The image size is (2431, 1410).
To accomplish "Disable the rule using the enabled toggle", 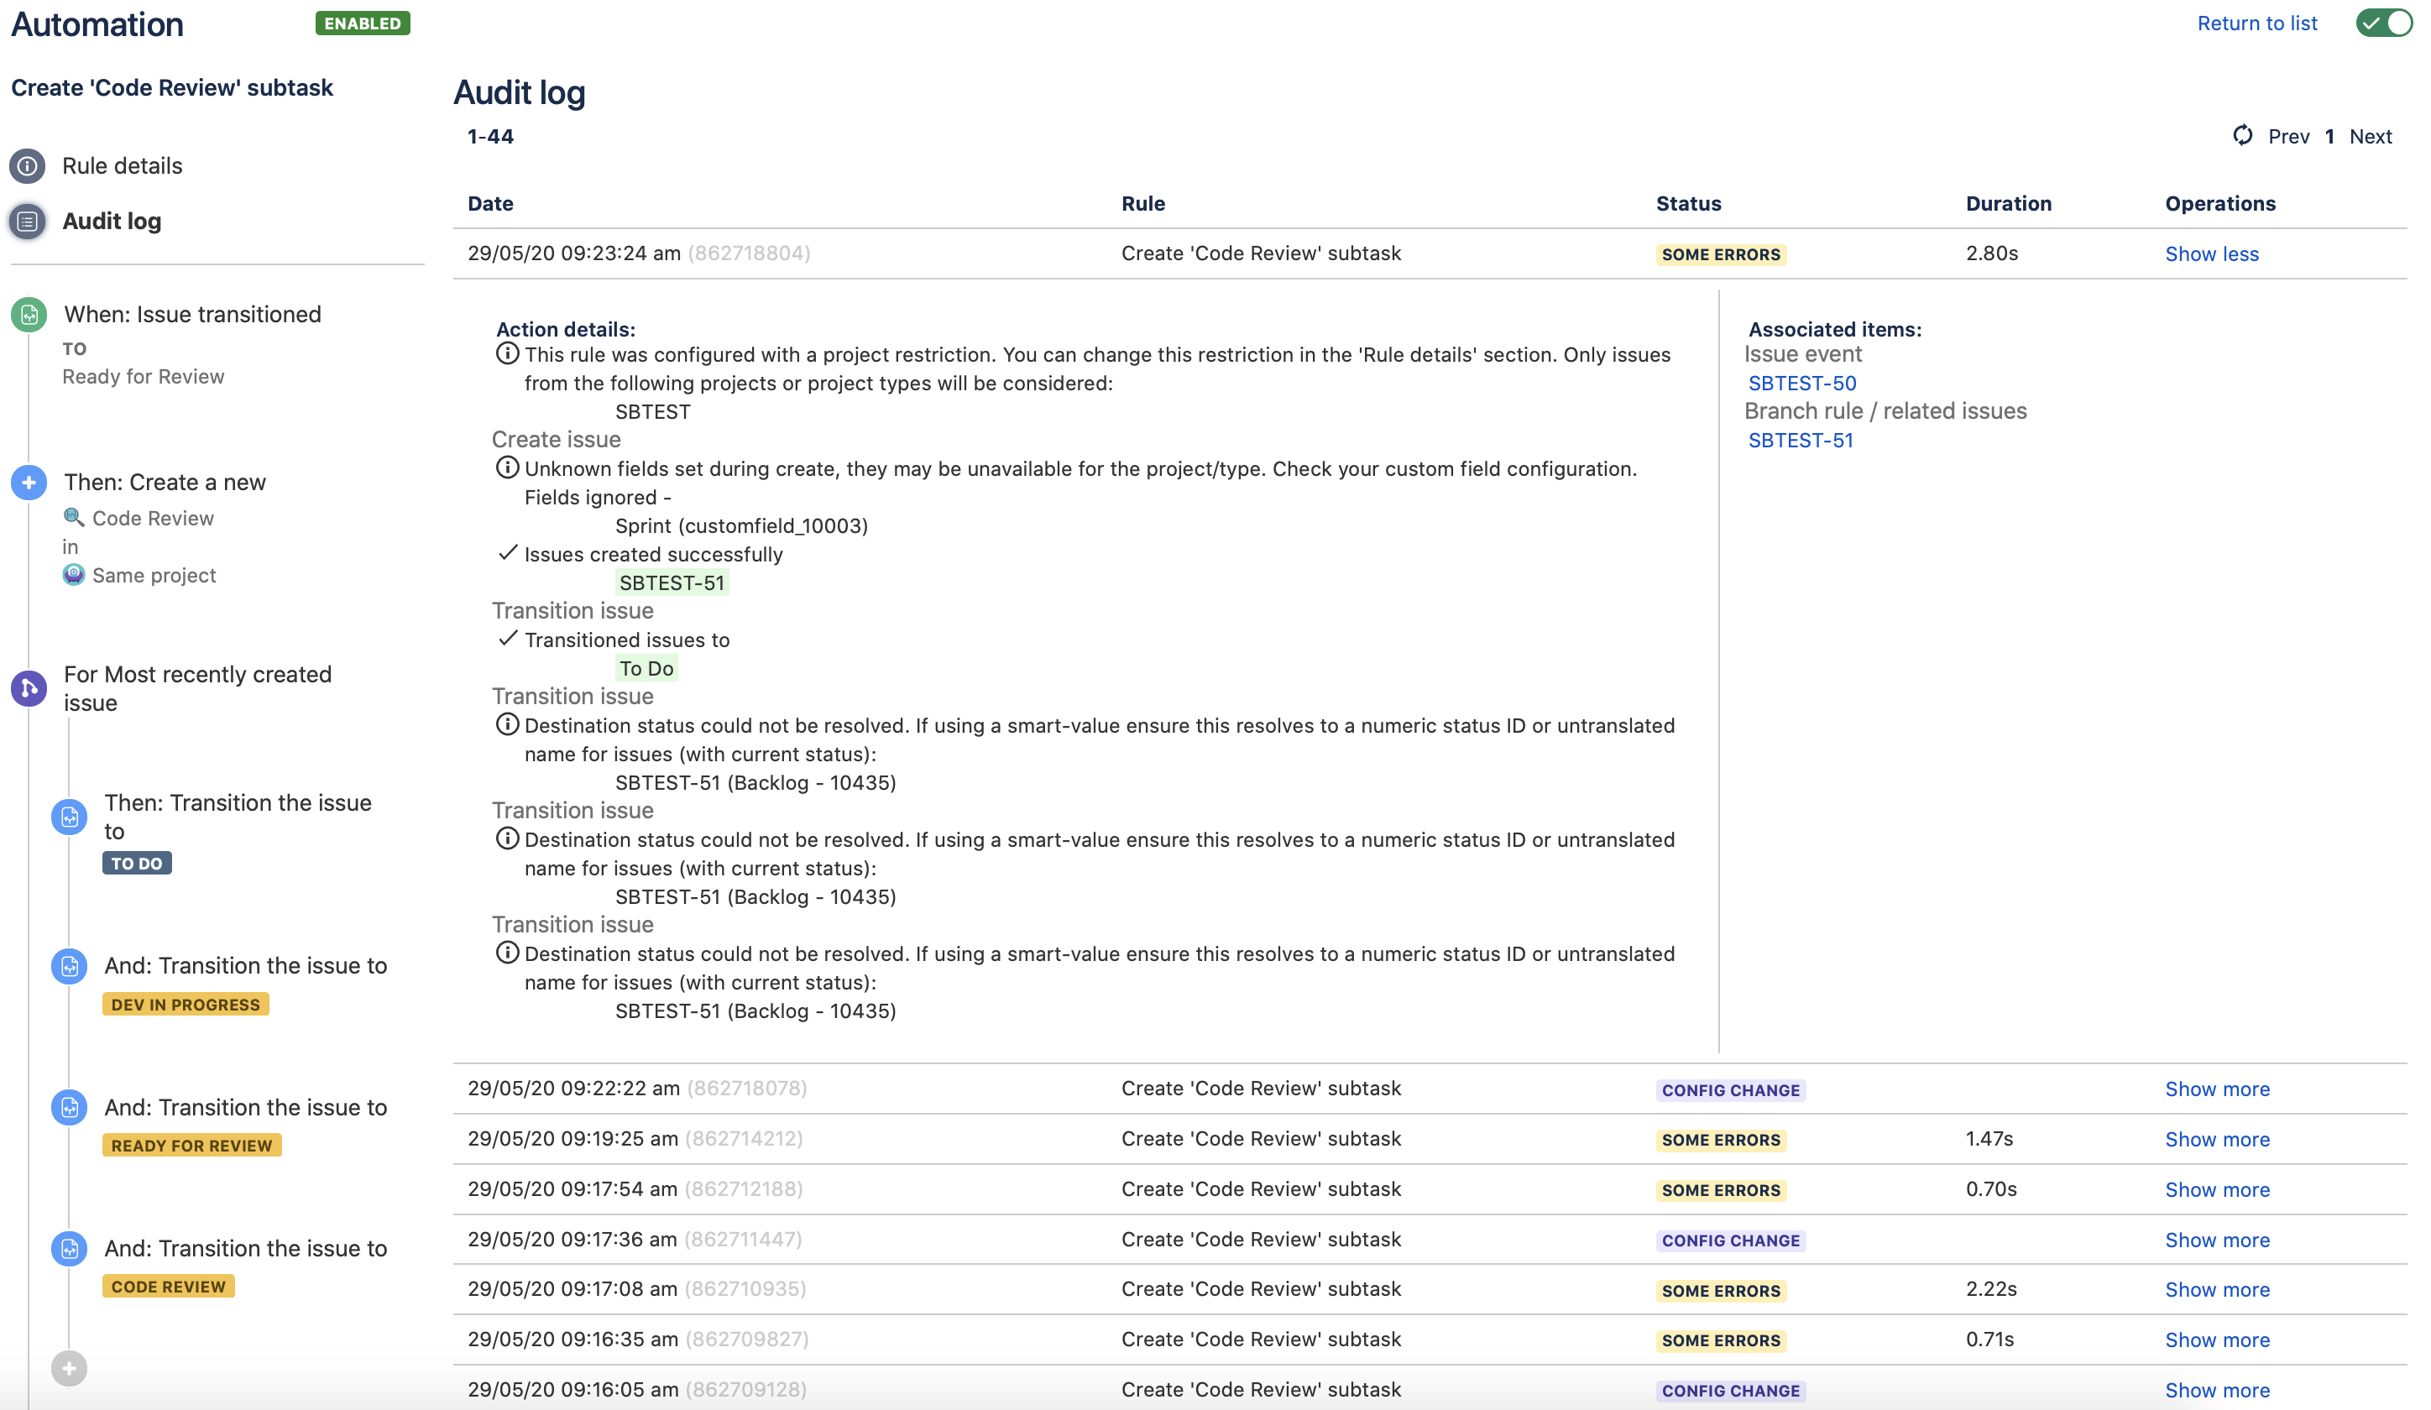I will [2383, 23].
